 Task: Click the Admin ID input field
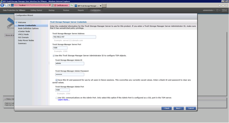(x=70, y=63)
